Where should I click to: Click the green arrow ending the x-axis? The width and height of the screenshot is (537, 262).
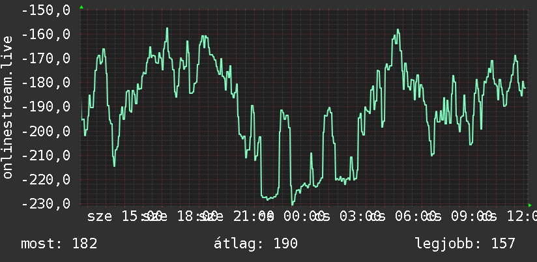530,205
